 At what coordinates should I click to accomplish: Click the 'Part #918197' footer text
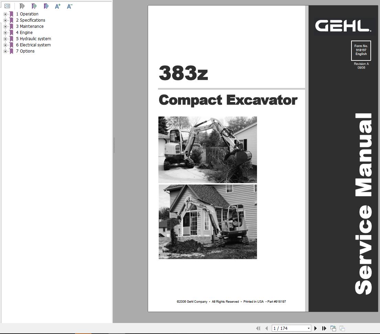point(277,302)
